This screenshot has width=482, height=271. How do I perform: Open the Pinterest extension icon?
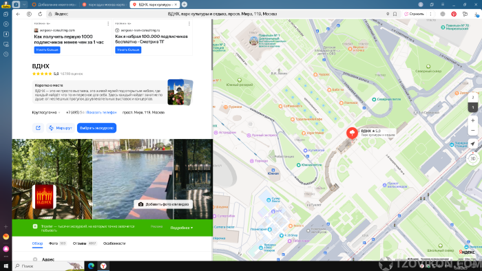coord(454,14)
